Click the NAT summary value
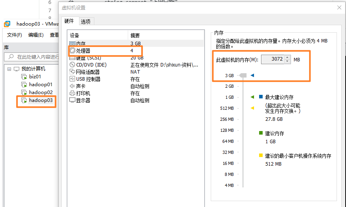 [135, 72]
